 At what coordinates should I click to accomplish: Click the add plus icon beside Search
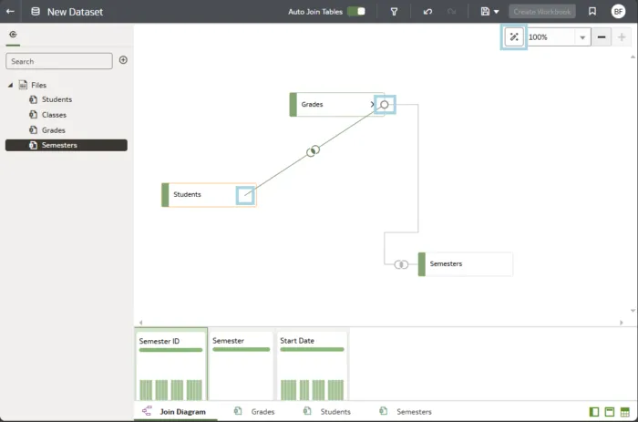123,60
